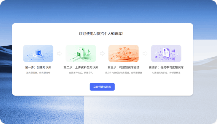Click the title 第一步：创建知识库
217x124 pixels.
pos(38,67)
